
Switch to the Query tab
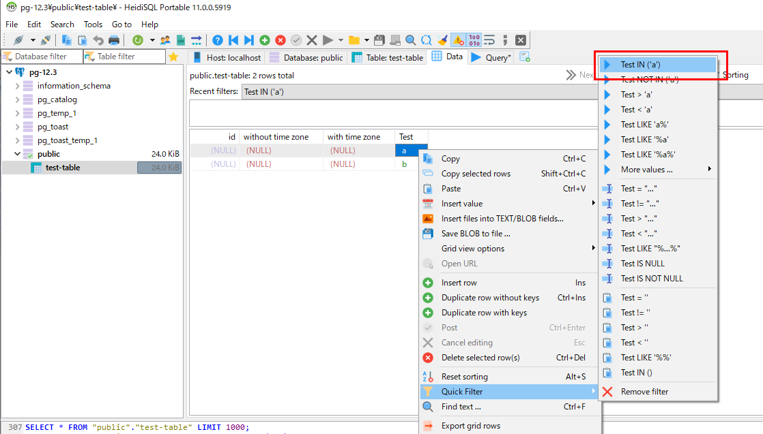tap(490, 57)
